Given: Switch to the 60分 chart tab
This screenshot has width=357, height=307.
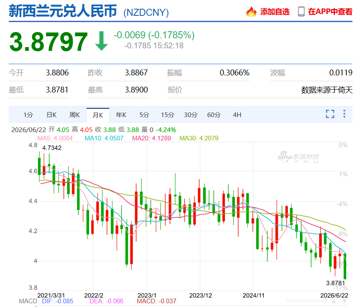Looking at the screenshot, I should (x=214, y=115).
